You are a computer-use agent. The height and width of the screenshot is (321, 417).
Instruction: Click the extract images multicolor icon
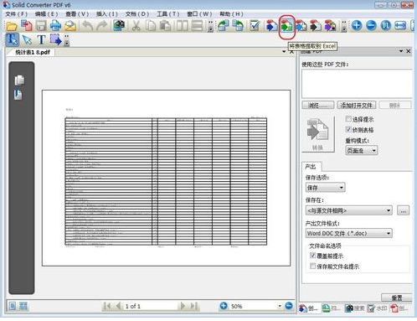[x=330, y=26]
